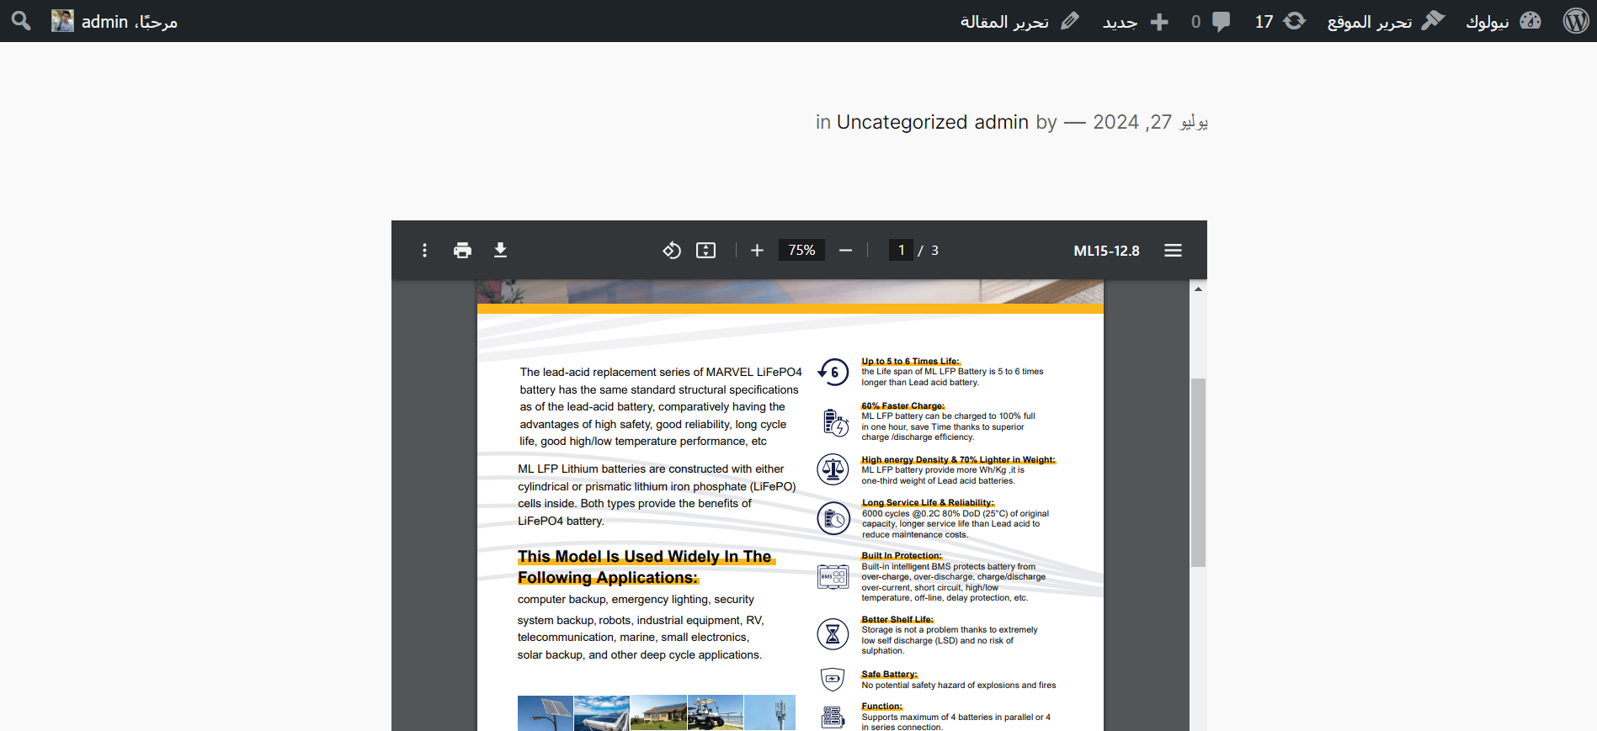
Task: Download the ML15-12.8 PDF file
Action: [500, 251]
